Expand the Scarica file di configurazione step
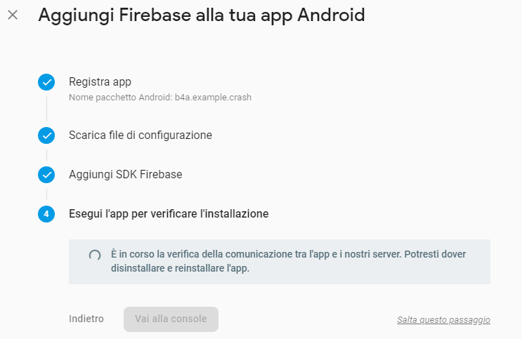 [x=141, y=135]
